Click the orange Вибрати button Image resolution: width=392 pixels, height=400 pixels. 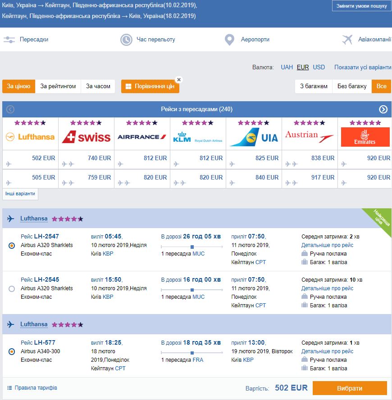[350, 388]
